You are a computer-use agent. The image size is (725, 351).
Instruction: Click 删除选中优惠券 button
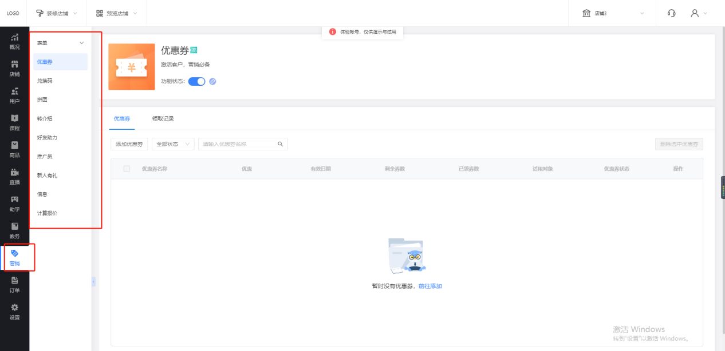pos(679,144)
